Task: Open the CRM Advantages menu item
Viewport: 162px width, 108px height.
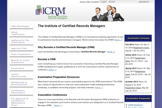Action: (21, 26)
